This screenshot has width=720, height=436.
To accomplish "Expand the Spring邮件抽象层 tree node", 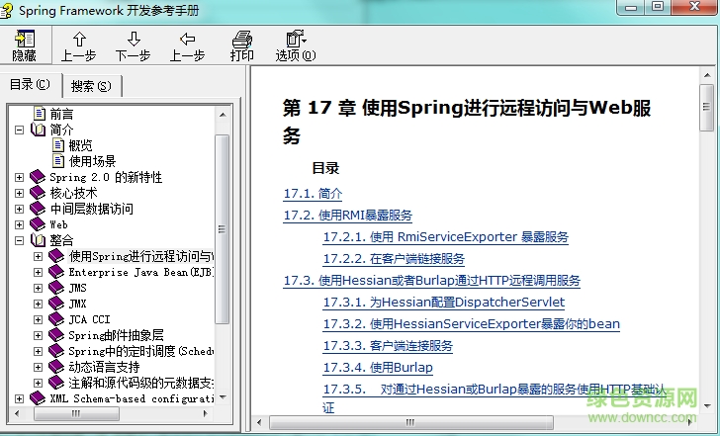I will 39,335.
